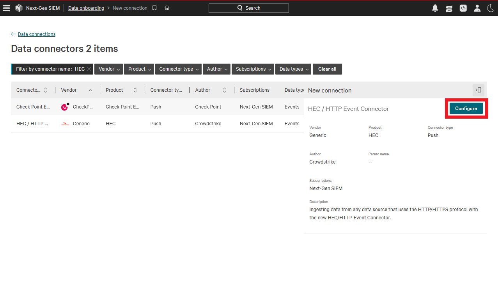Go home via the house icon
Screen dimensions: 498x281
[x=167, y=8]
